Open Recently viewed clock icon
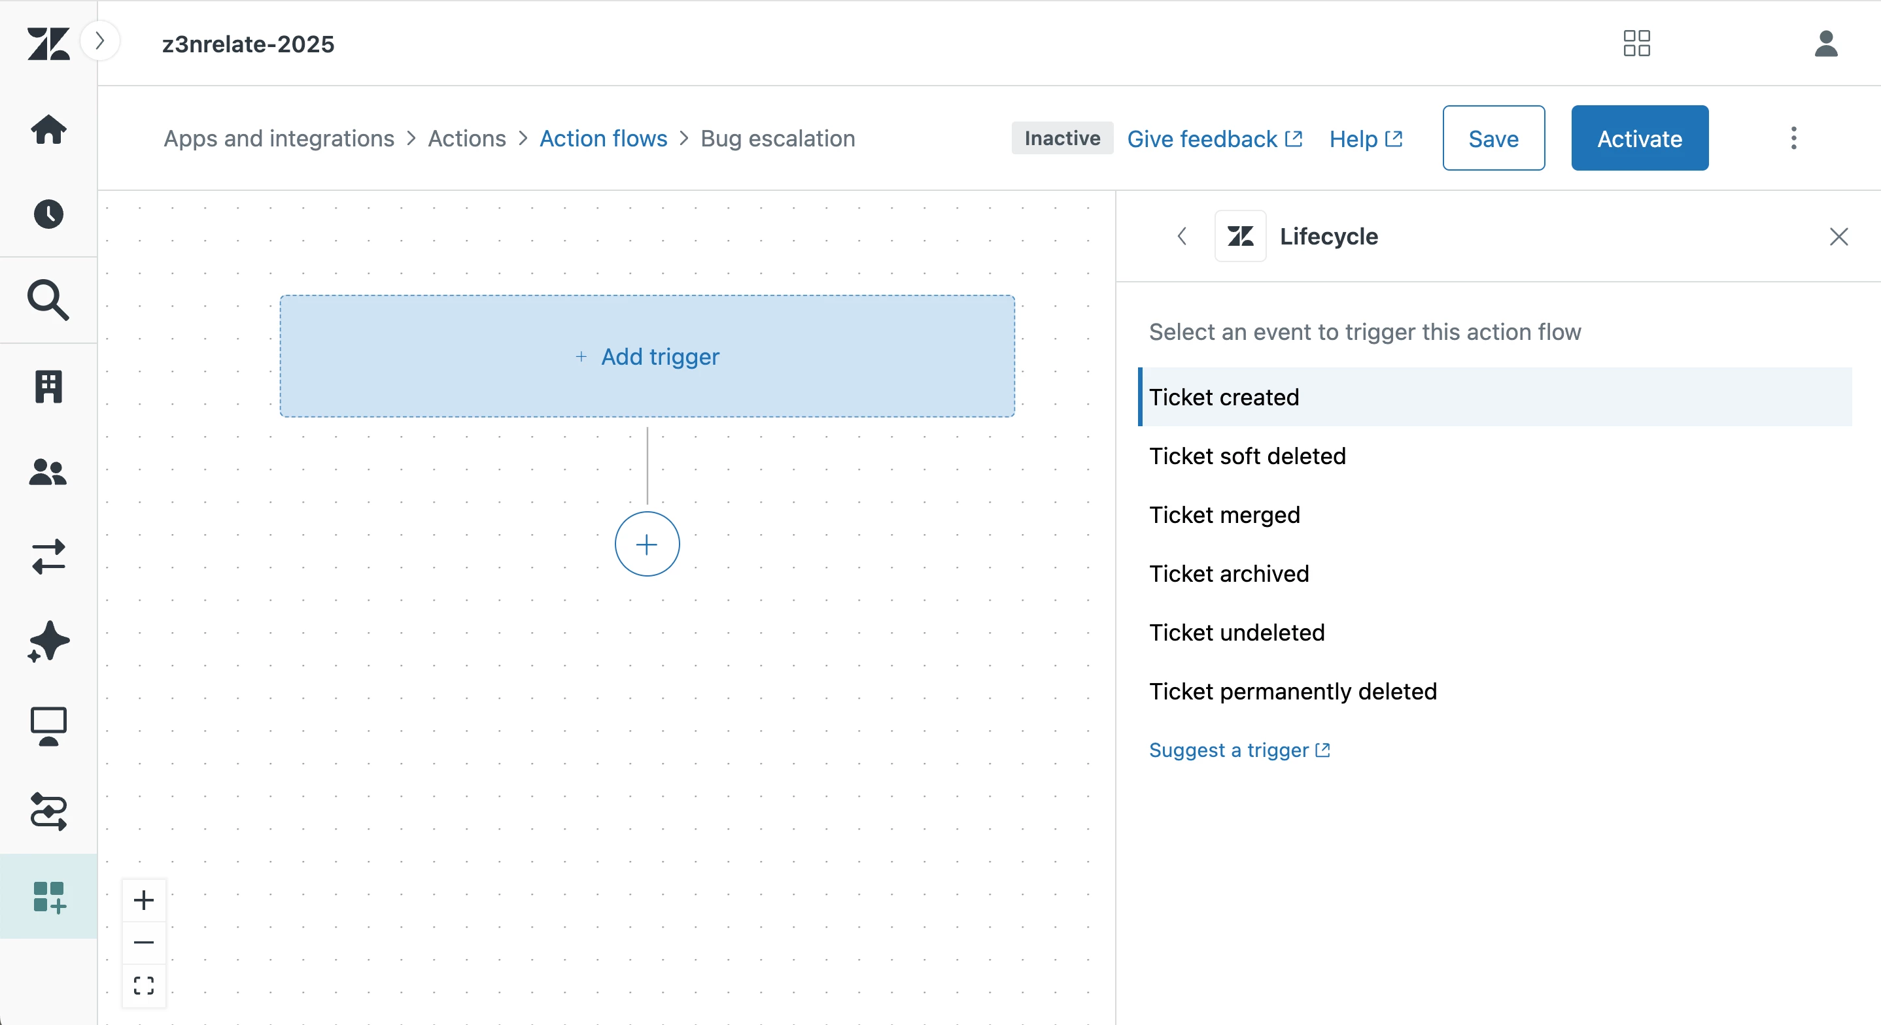Image resolution: width=1881 pixels, height=1025 pixels. (x=48, y=214)
